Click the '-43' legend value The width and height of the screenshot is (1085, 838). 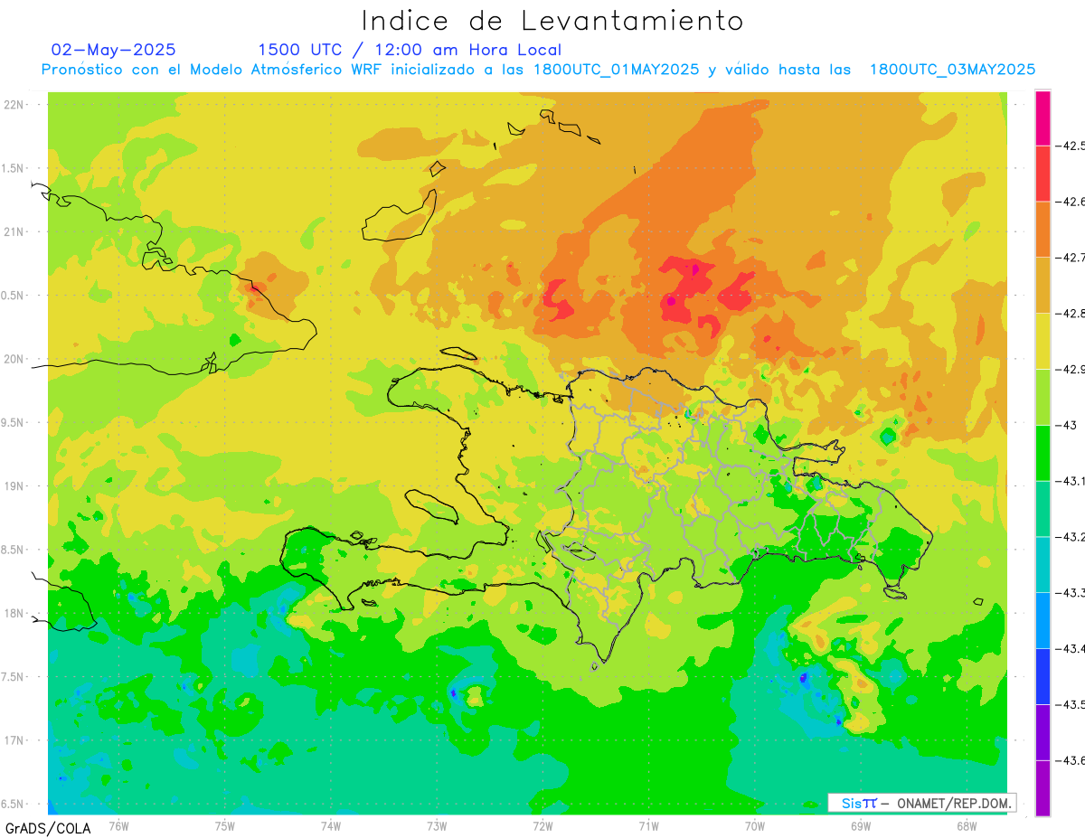tap(1067, 425)
